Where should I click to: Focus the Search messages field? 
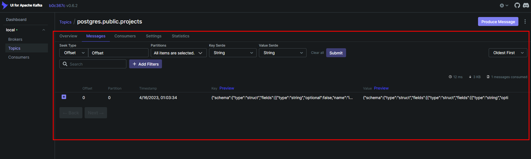click(x=93, y=64)
